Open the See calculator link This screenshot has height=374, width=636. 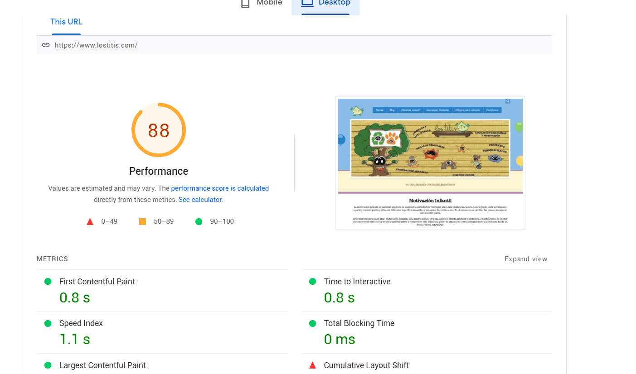200,200
